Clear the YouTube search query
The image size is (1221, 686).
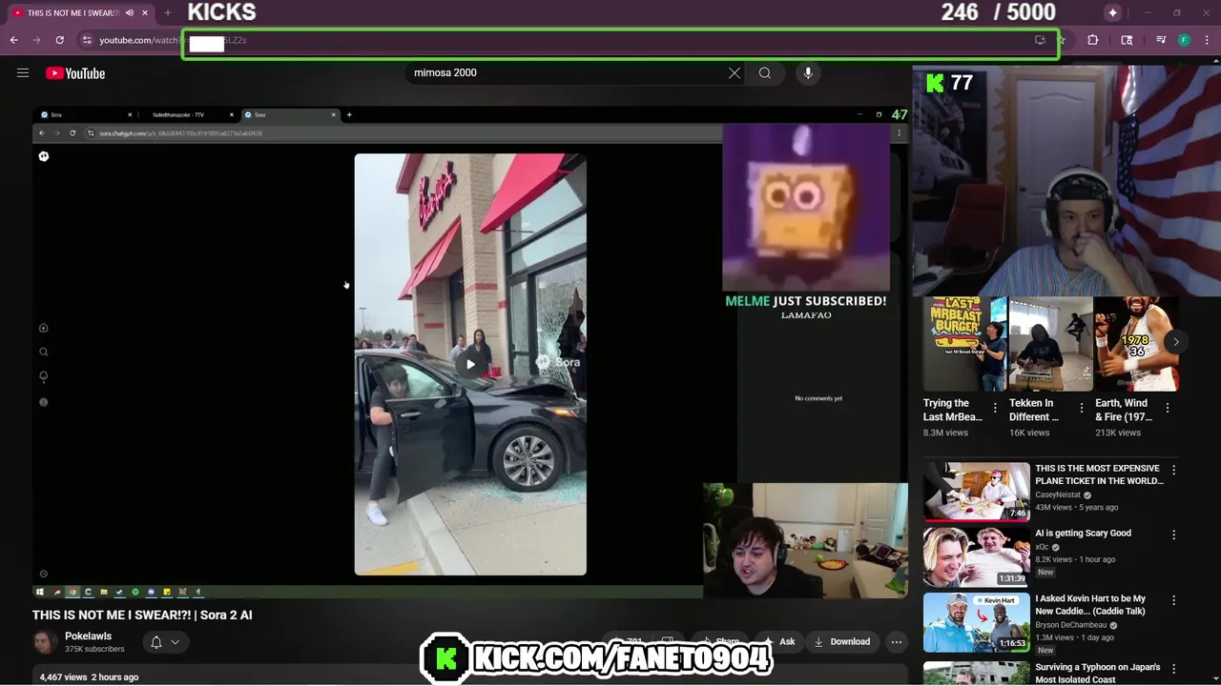pyautogui.click(x=735, y=72)
